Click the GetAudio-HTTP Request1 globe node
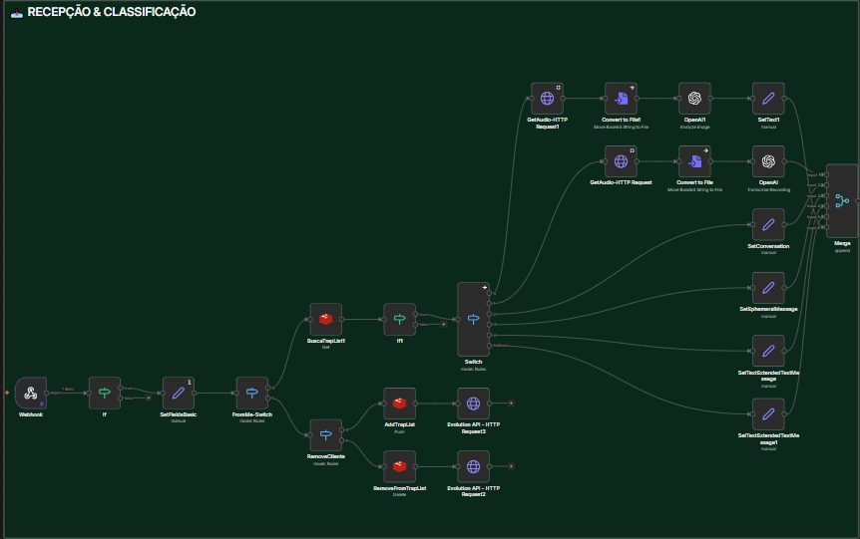This screenshot has width=860, height=539. (x=547, y=98)
